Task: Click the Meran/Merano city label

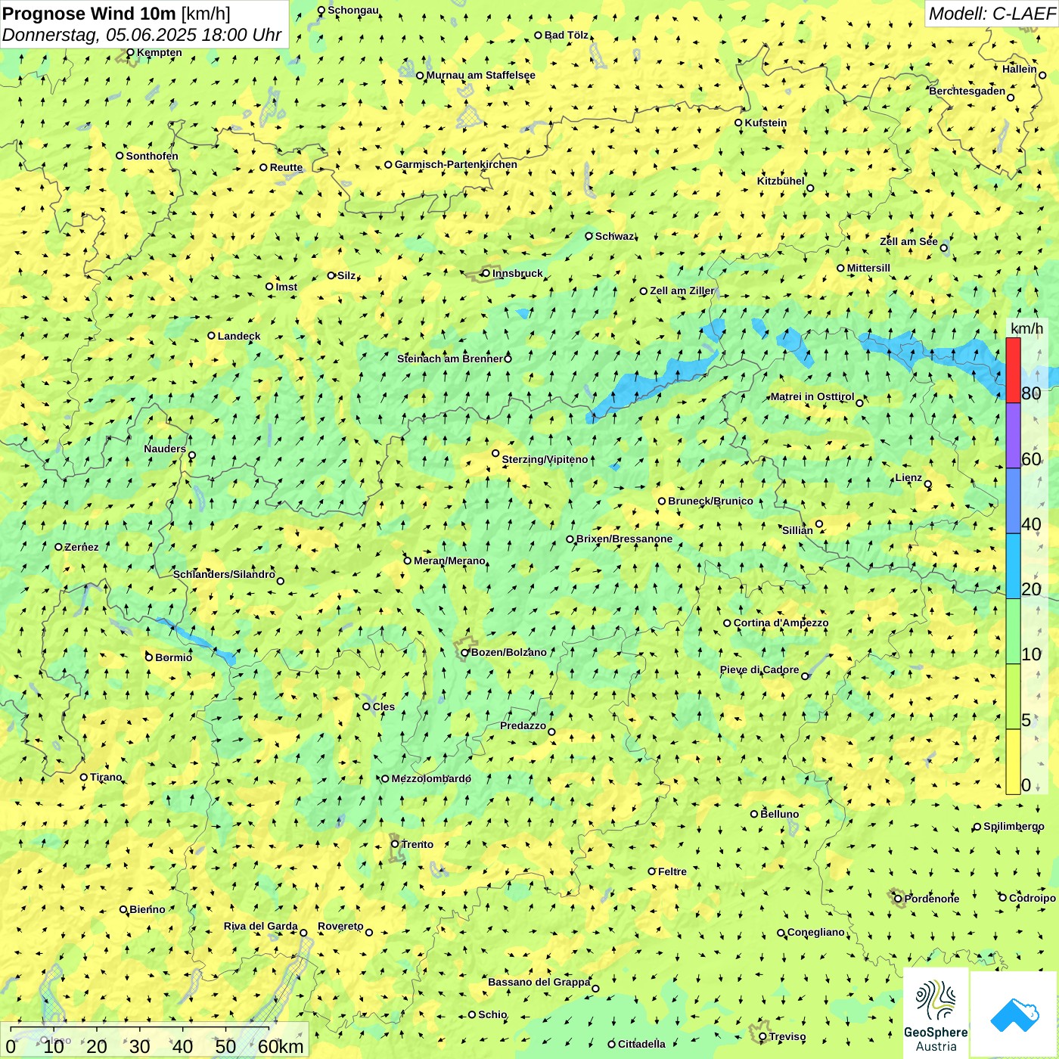Action: [449, 561]
